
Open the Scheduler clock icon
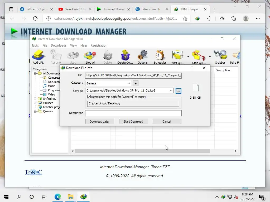(160, 57)
